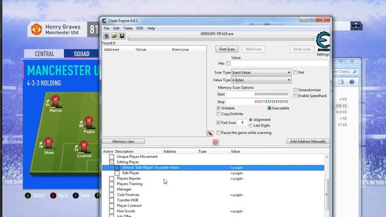Expand the Players Training entry checkbox

[112, 184]
